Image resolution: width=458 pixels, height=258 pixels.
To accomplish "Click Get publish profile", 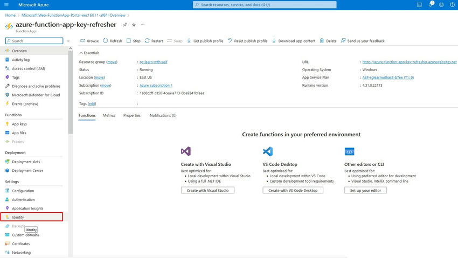I will pos(205,41).
